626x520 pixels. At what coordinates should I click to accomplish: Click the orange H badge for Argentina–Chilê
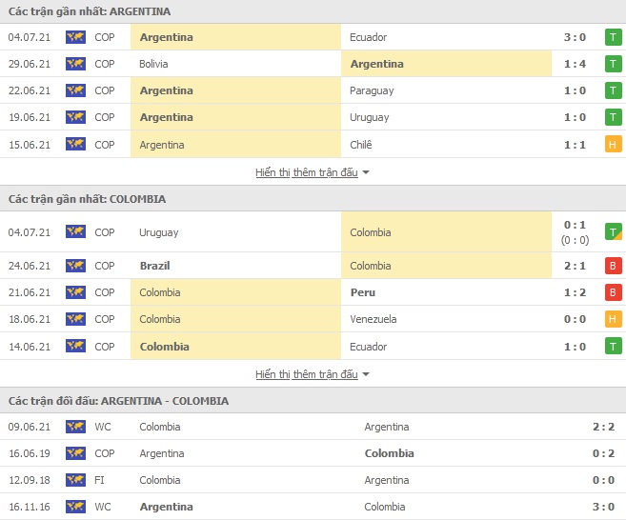click(614, 145)
